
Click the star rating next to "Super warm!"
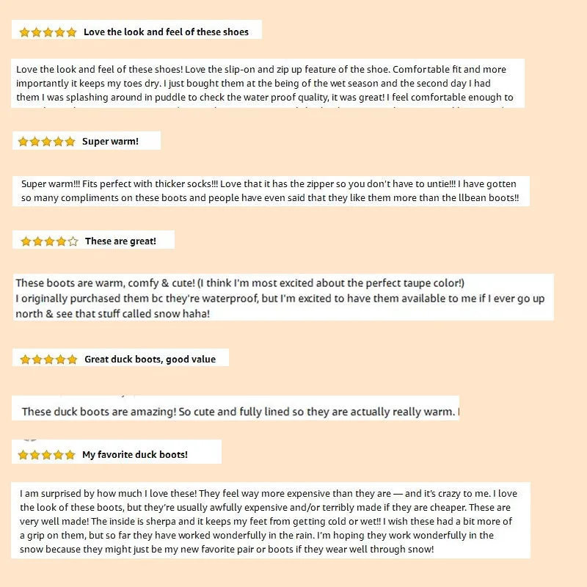pos(47,142)
